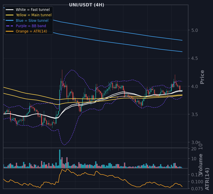The height and width of the screenshot is (194, 213).
Task: Click the UNI/USDT (4H) chart title
Action: pyautogui.click(x=86, y=5)
